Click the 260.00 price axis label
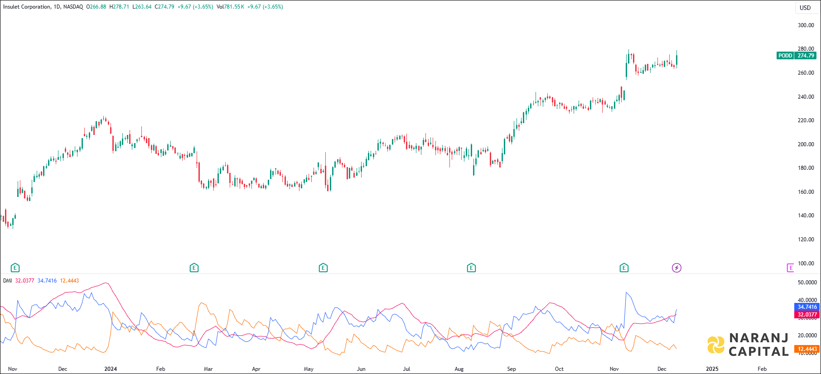 (806, 73)
